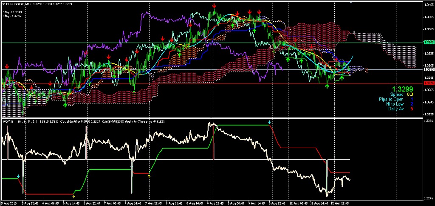Image resolution: width=435 pixels, height=206 pixels.
Task: Open the EURUSDFXF chart menu triangle
Action: coord(3,4)
